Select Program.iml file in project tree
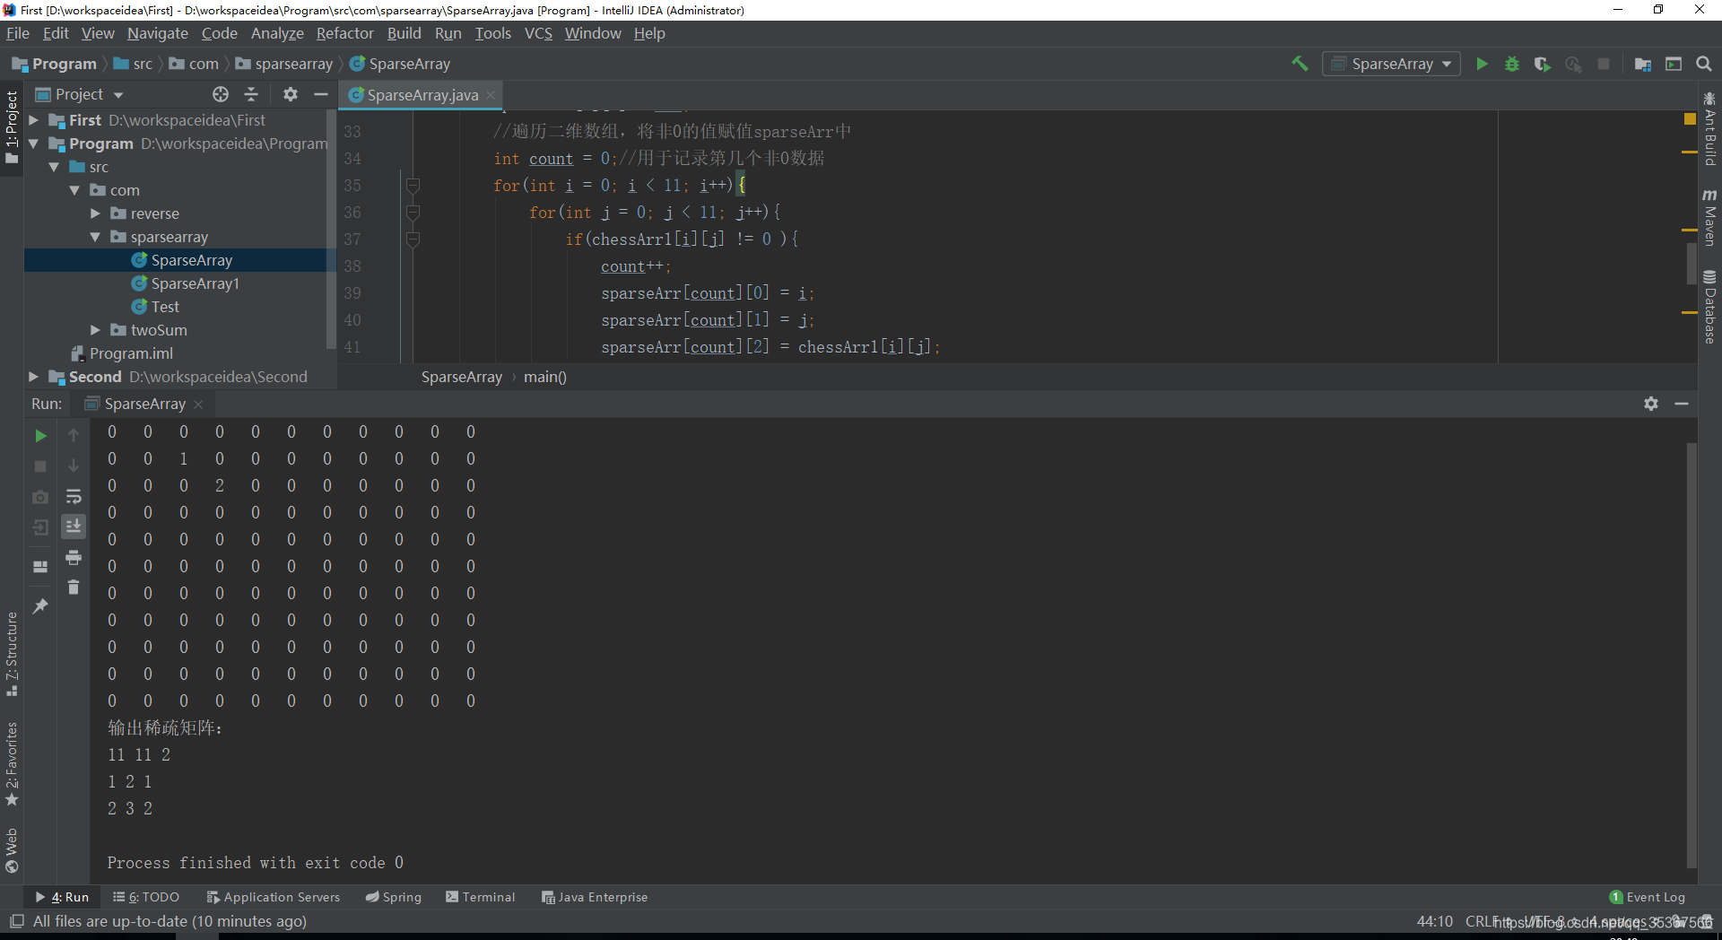 tap(131, 353)
